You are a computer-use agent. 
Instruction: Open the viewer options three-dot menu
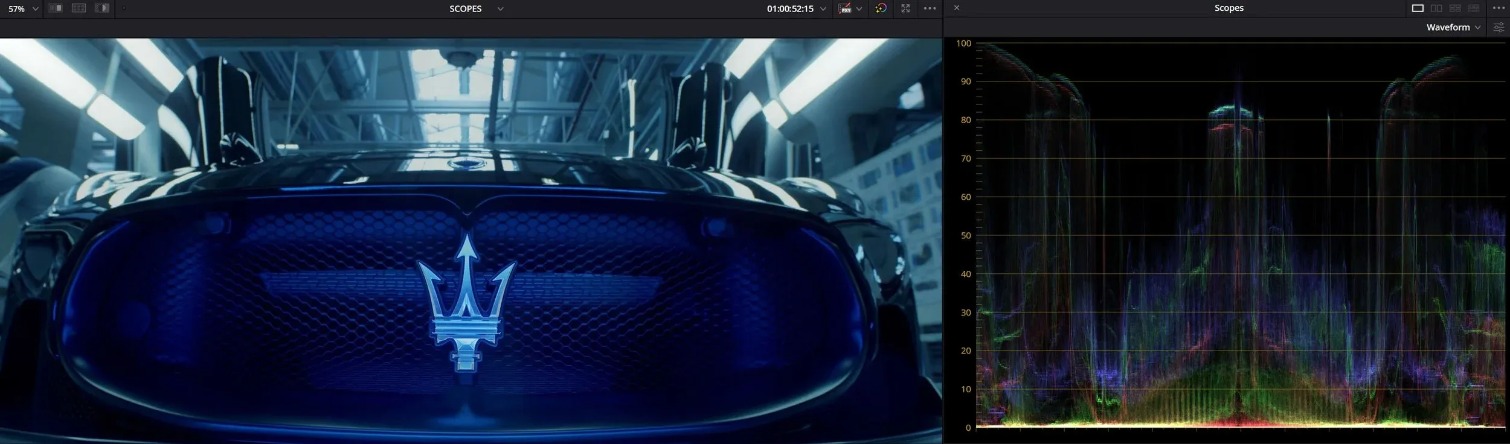coord(930,8)
